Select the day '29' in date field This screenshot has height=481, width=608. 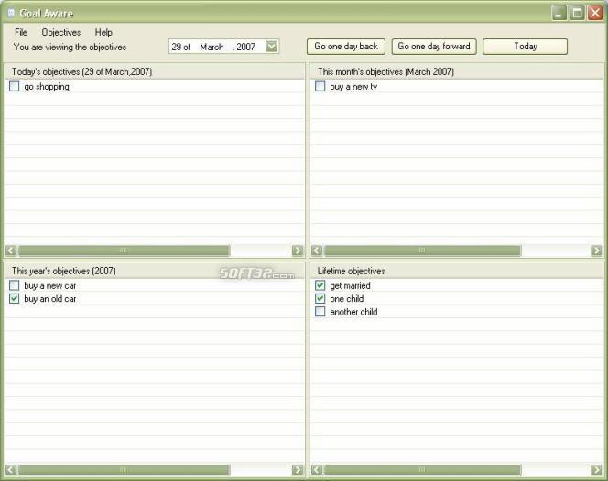177,47
